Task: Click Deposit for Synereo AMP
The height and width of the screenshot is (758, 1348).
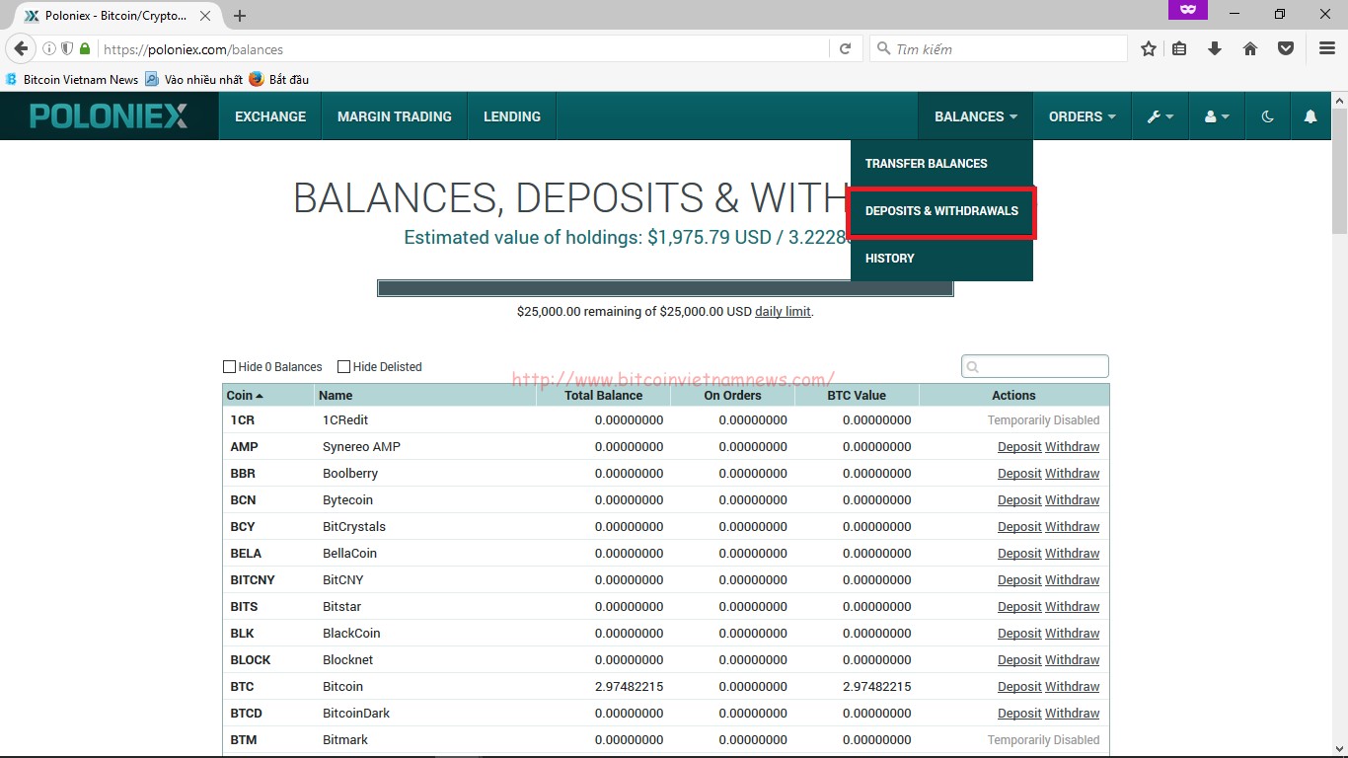Action: coord(1019,446)
